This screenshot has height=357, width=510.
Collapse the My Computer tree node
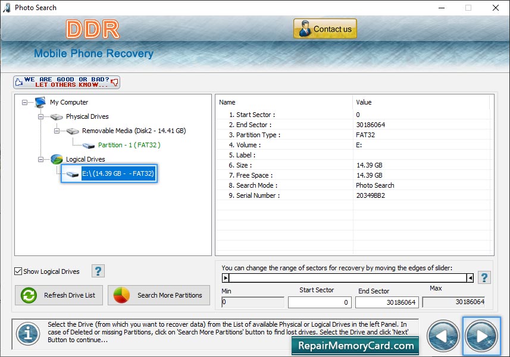point(25,102)
